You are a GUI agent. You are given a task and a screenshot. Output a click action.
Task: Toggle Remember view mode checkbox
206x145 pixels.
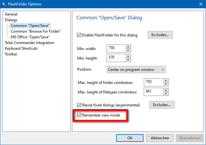click(x=79, y=115)
